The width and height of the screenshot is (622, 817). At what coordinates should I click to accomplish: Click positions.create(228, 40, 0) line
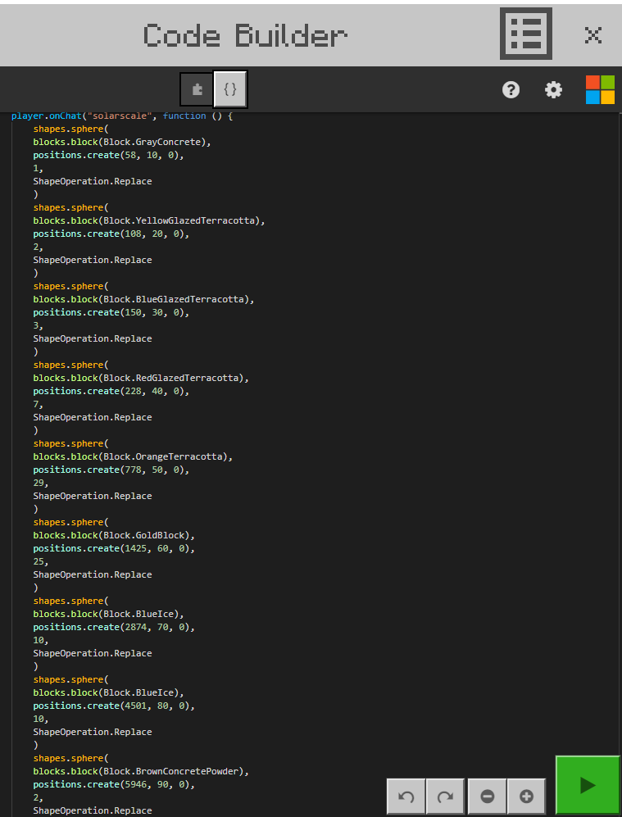(111, 391)
